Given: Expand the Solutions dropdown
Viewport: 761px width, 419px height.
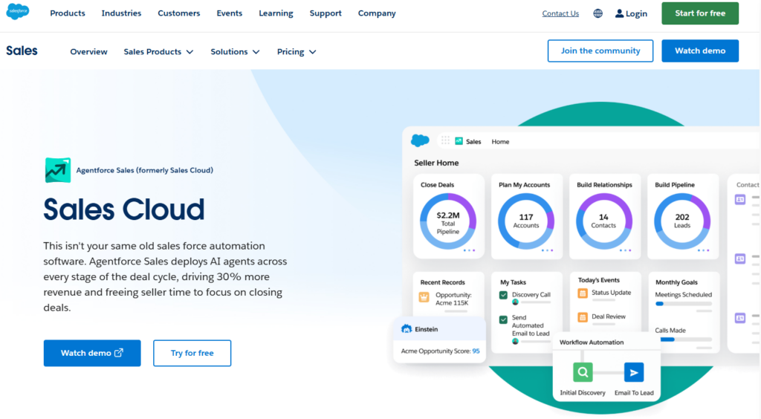Looking at the screenshot, I should (x=235, y=51).
